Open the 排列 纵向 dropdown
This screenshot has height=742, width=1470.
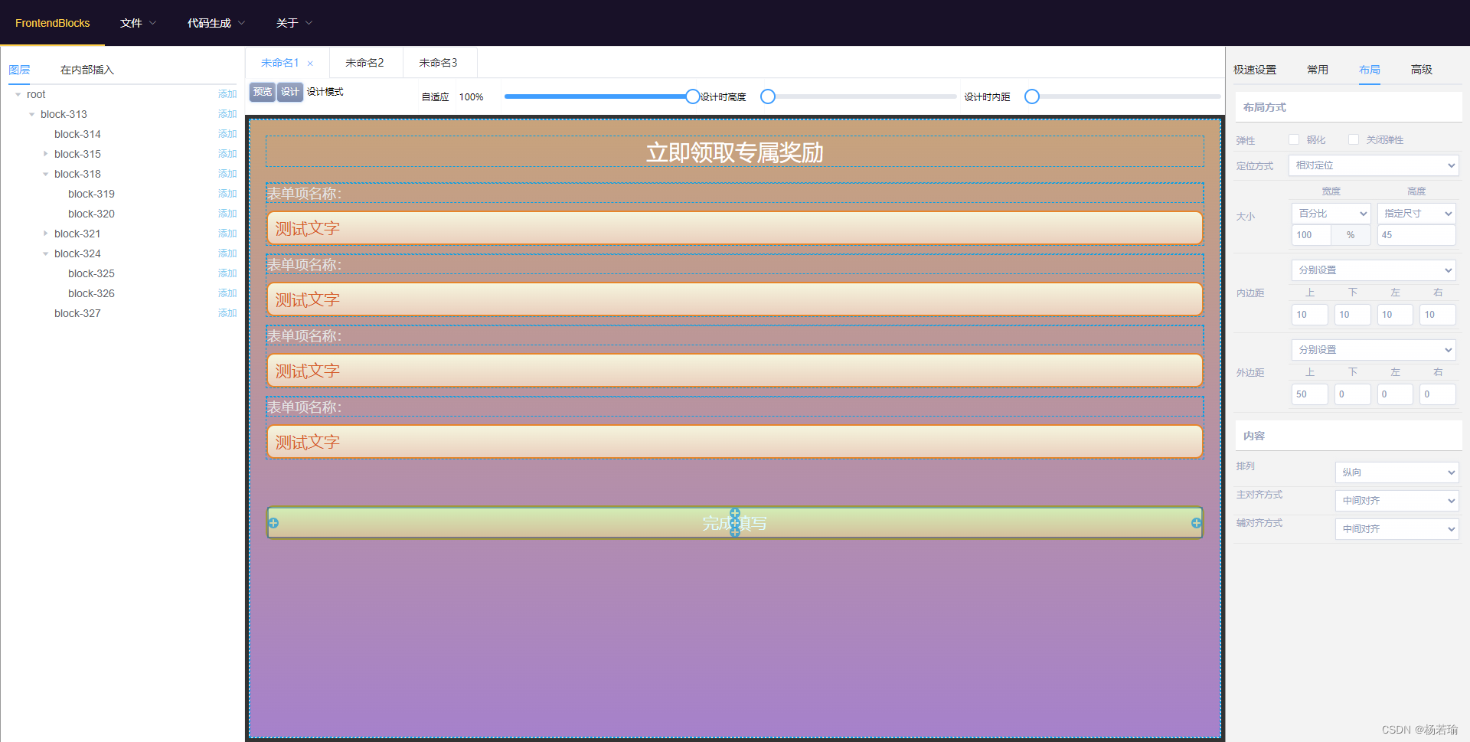(x=1397, y=472)
